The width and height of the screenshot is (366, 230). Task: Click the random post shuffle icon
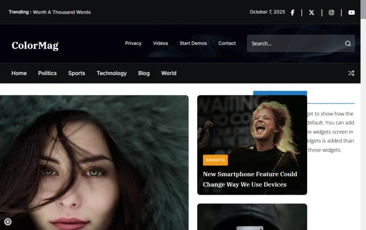click(351, 73)
